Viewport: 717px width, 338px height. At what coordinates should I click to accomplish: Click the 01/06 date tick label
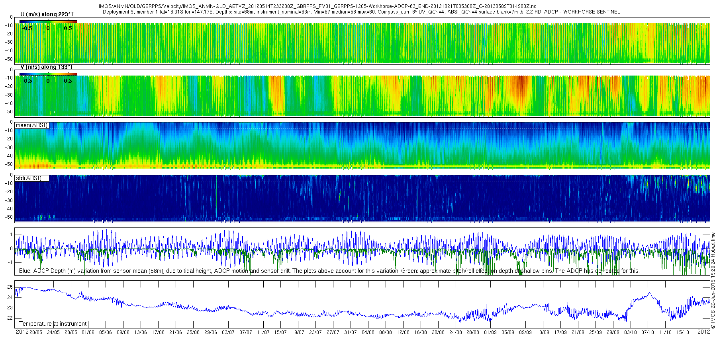tap(88, 332)
